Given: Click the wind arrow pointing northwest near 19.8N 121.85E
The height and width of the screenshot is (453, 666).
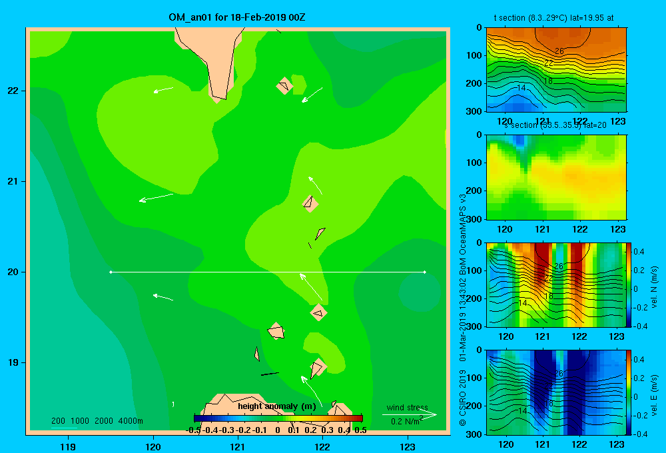Looking at the screenshot, I should pyautogui.click(x=311, y=287).
